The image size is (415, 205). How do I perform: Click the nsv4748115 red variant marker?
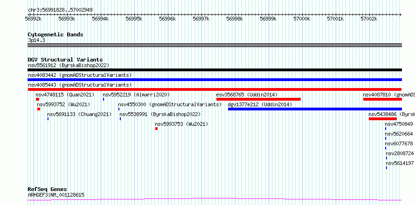pyautogui.click(x=37, y=99)
